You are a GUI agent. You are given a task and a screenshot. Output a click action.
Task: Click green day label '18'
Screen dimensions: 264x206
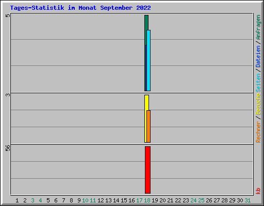point(147,200)
